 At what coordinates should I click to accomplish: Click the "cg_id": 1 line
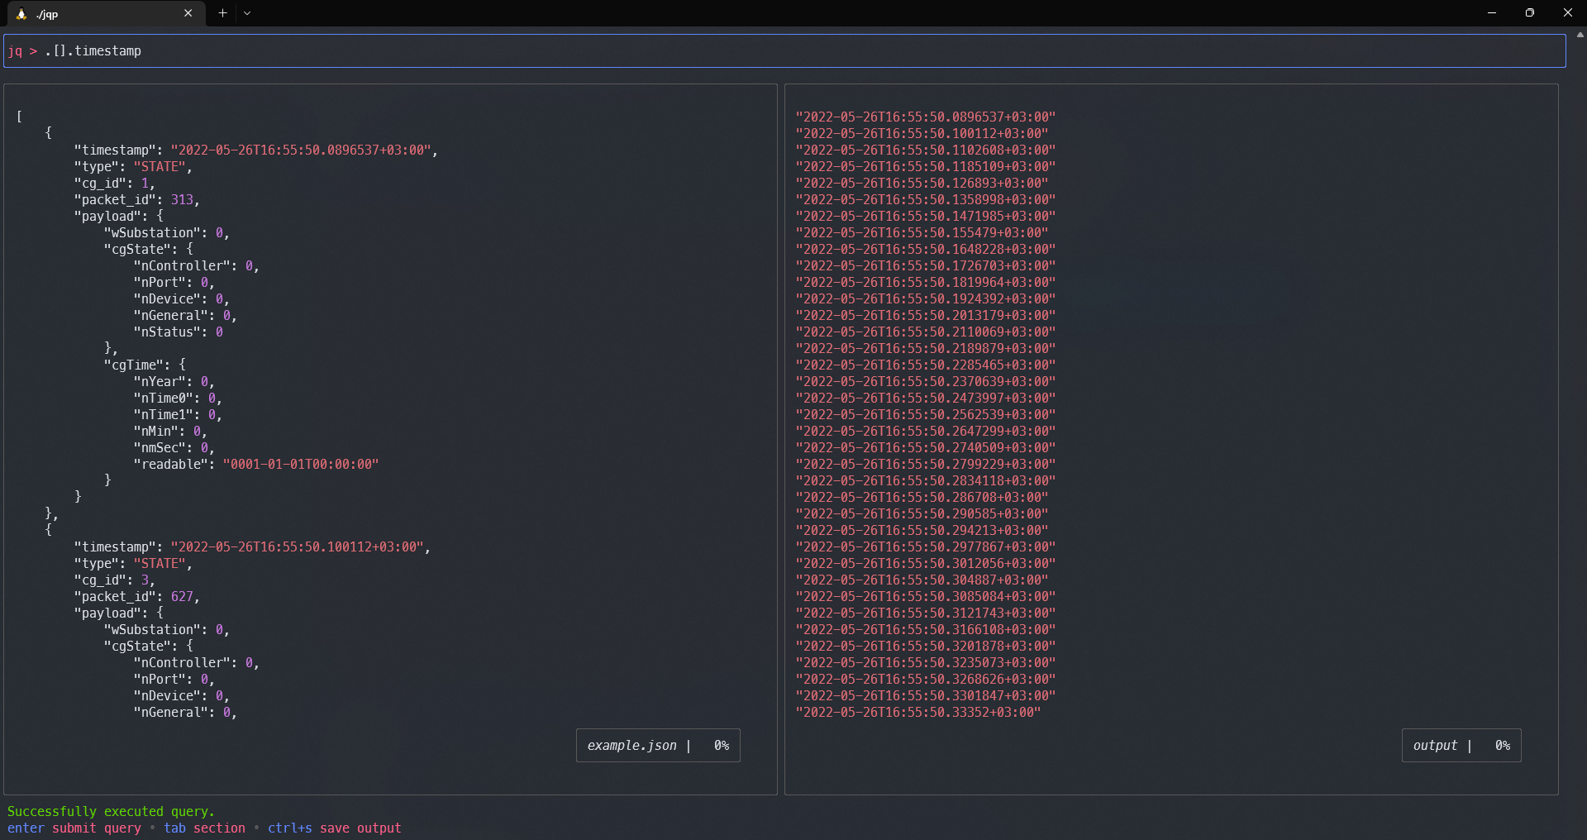114,183
